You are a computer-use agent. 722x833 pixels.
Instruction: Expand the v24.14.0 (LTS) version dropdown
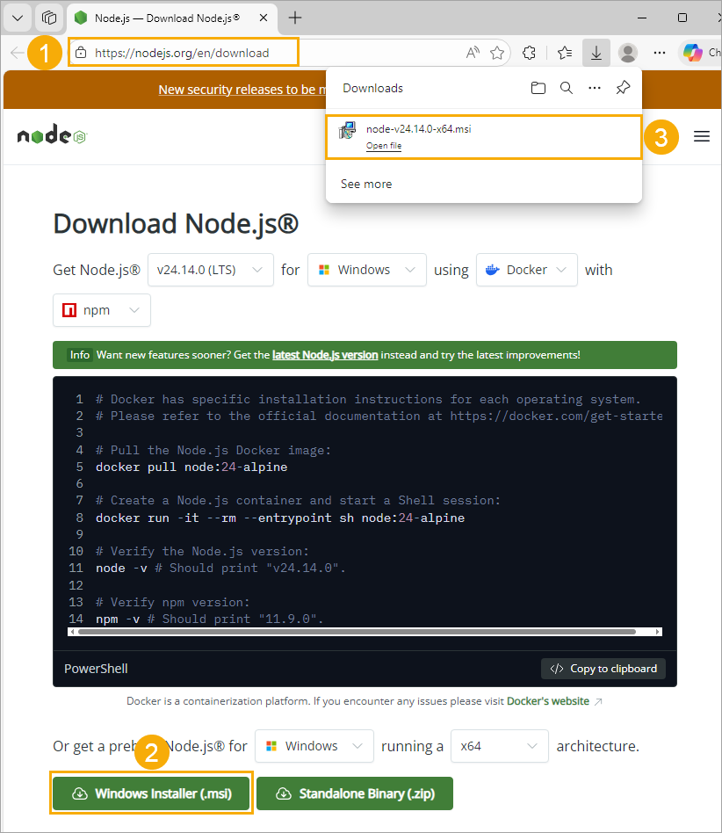[x=211, y=270]
